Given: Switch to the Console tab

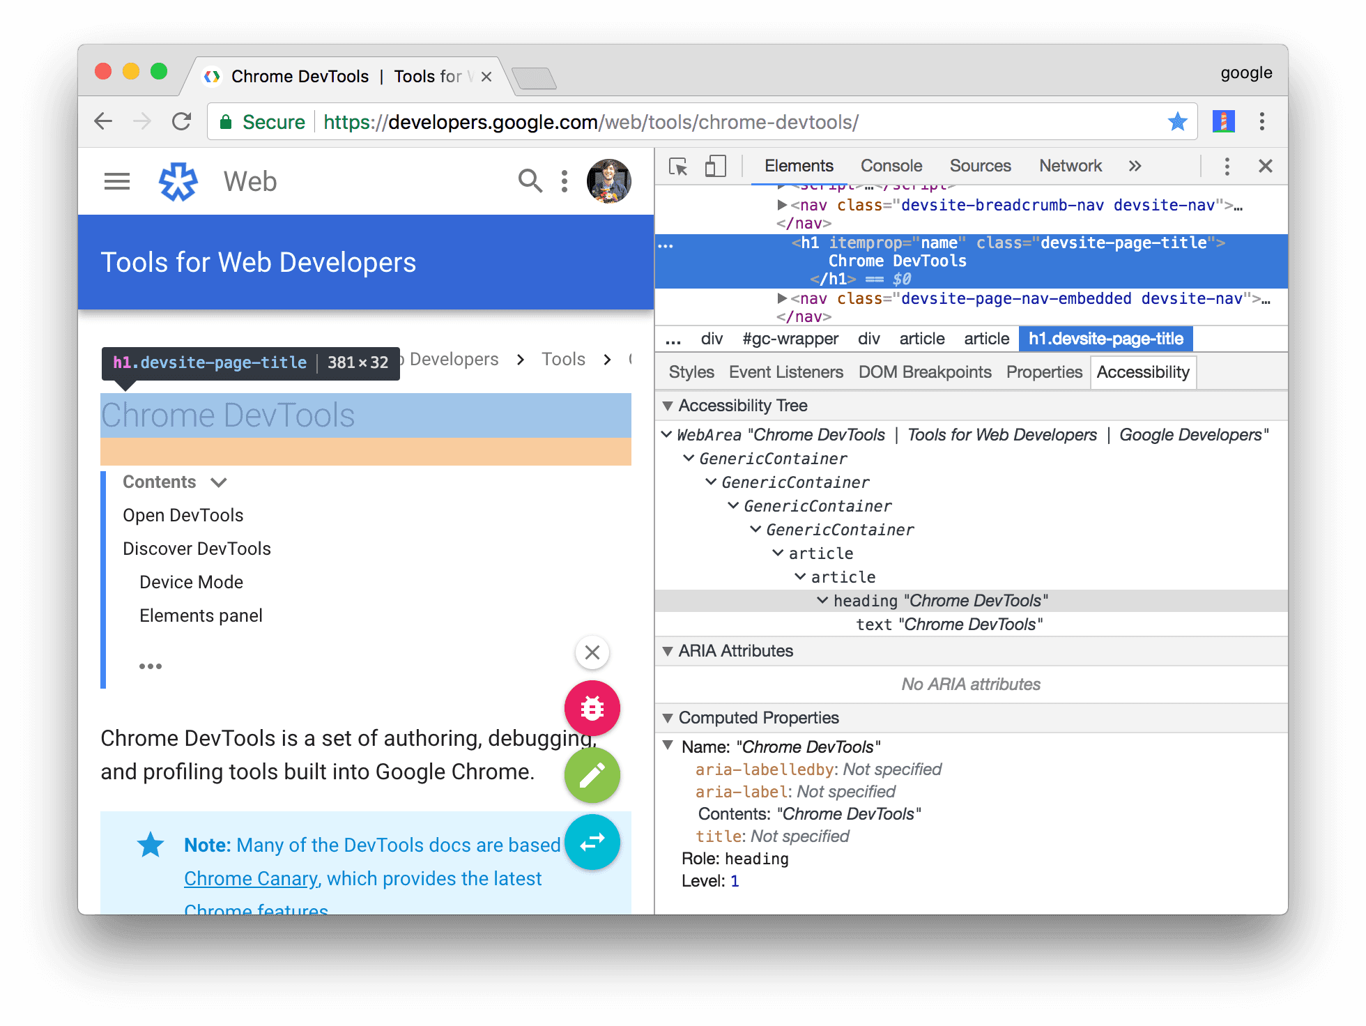Looking at the screenshot, I should pyautogui.click(x=892, y=167).
